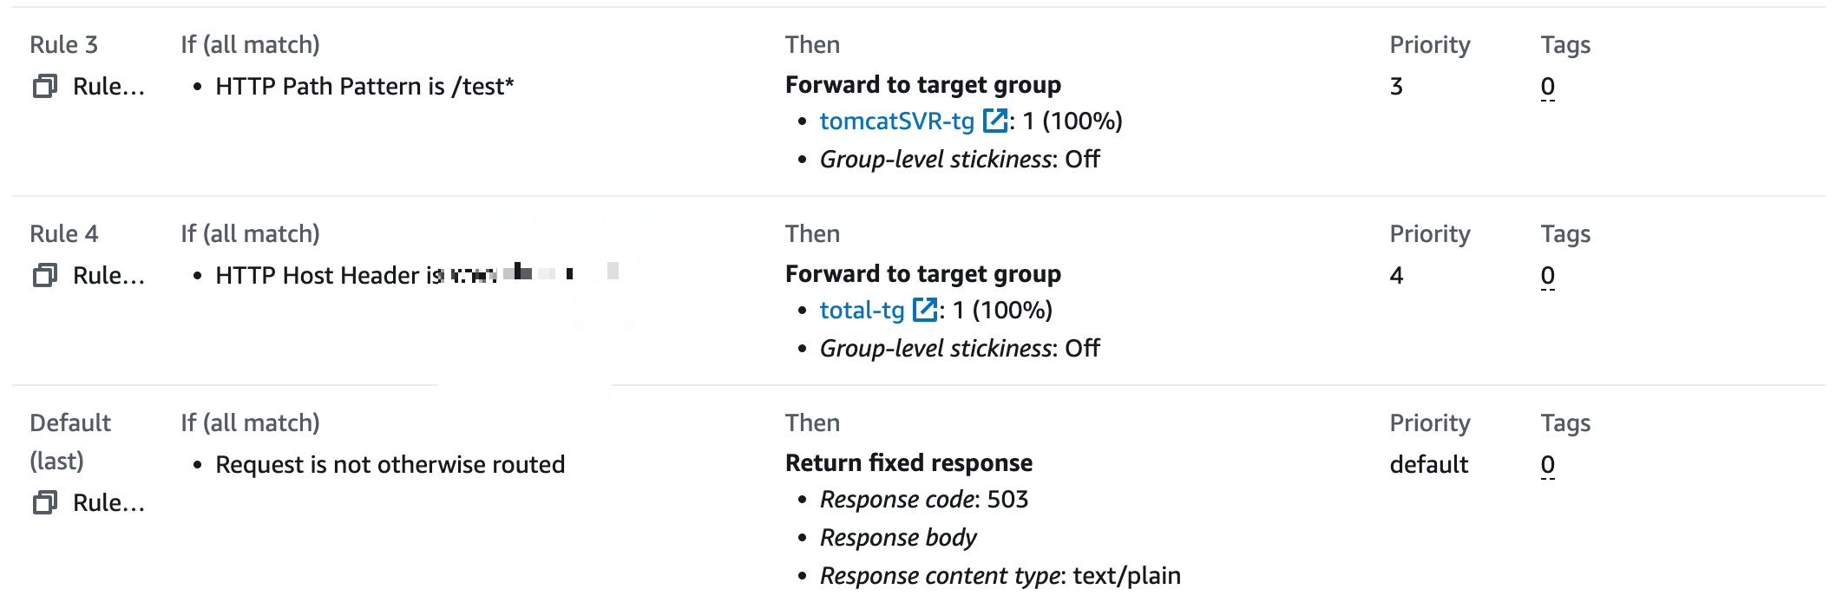Click the Return fixed response heading
The width and height of the screenshot is (1843, 609).
908,463
